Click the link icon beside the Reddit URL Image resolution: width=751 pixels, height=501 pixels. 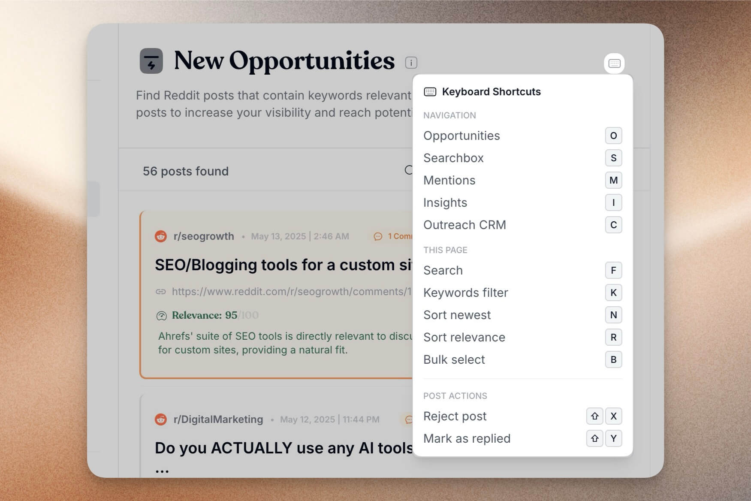click(161, 292)
